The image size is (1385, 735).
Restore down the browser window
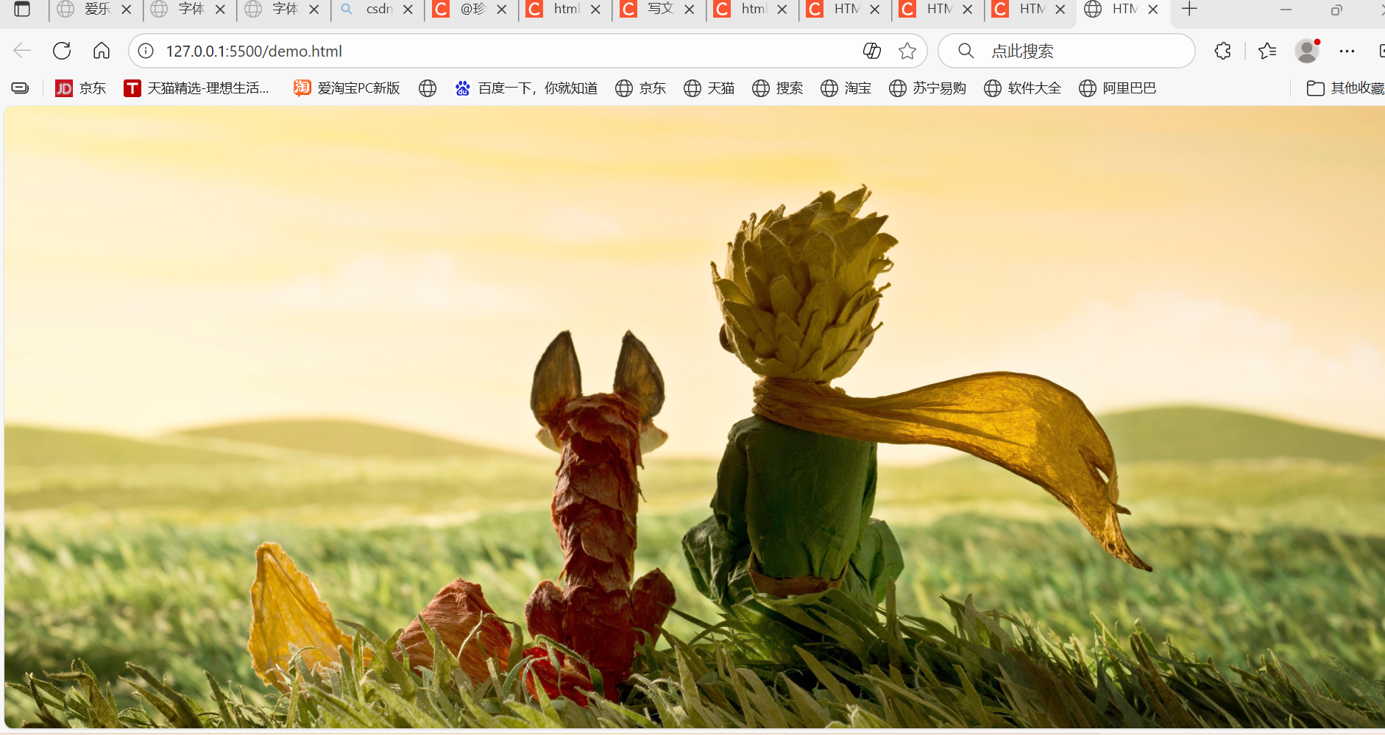click(1336, 10)
